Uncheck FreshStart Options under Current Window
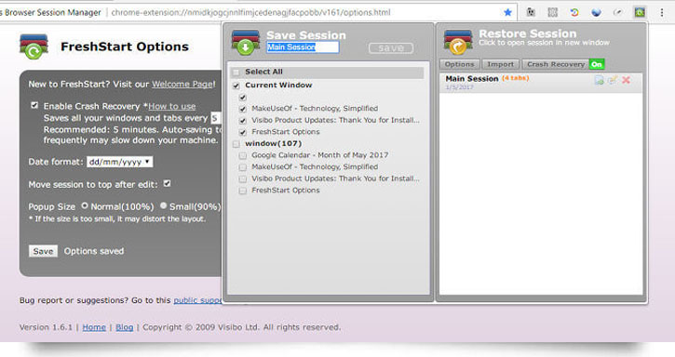Image resolution: width=675 pixels, height=357 pixels. click(x=243, y=132)
